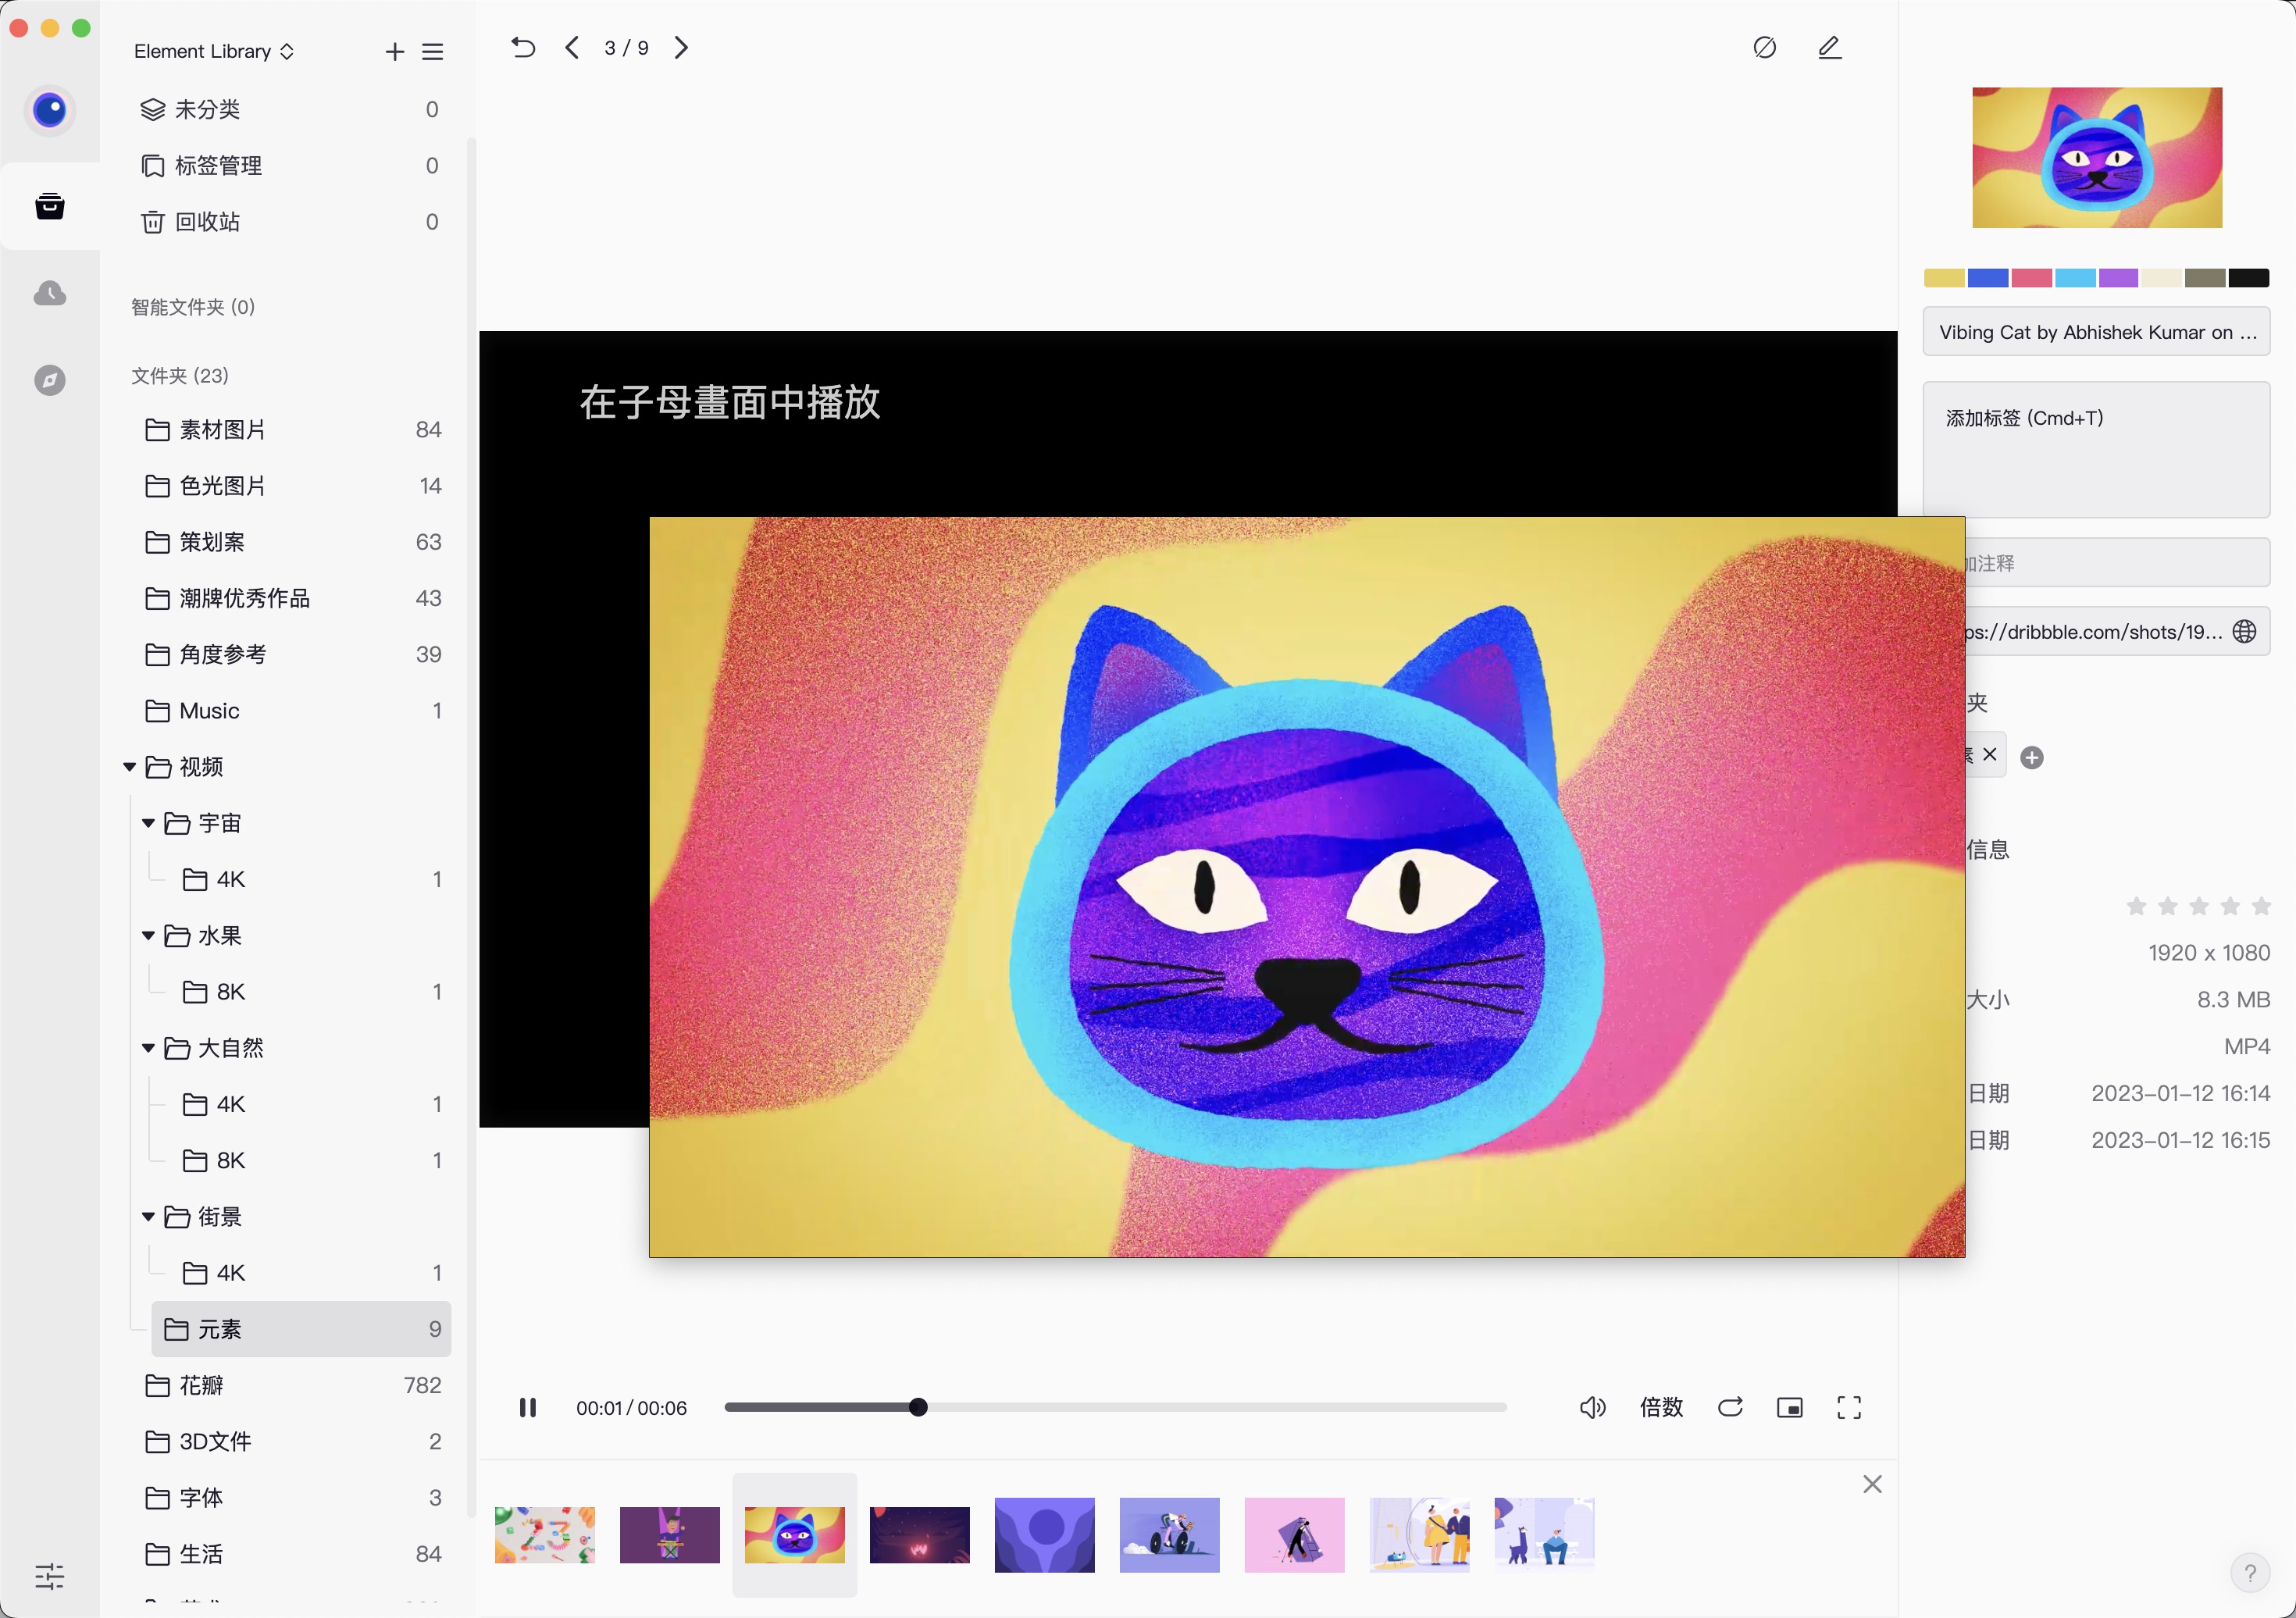Viewport: 2296px width, 1618px height.
Task: Select the 潮牌优秀作品 folder
Action: pyautogui.click(x=291, y=598)
